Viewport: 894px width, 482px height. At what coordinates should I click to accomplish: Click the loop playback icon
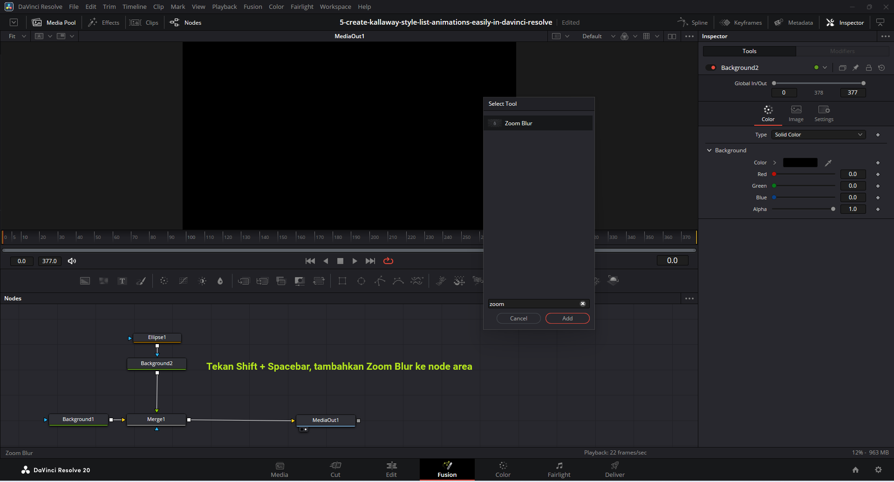pyautogui.click(x=388, y=261)
